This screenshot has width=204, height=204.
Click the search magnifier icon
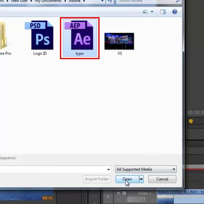click(177, 1)
